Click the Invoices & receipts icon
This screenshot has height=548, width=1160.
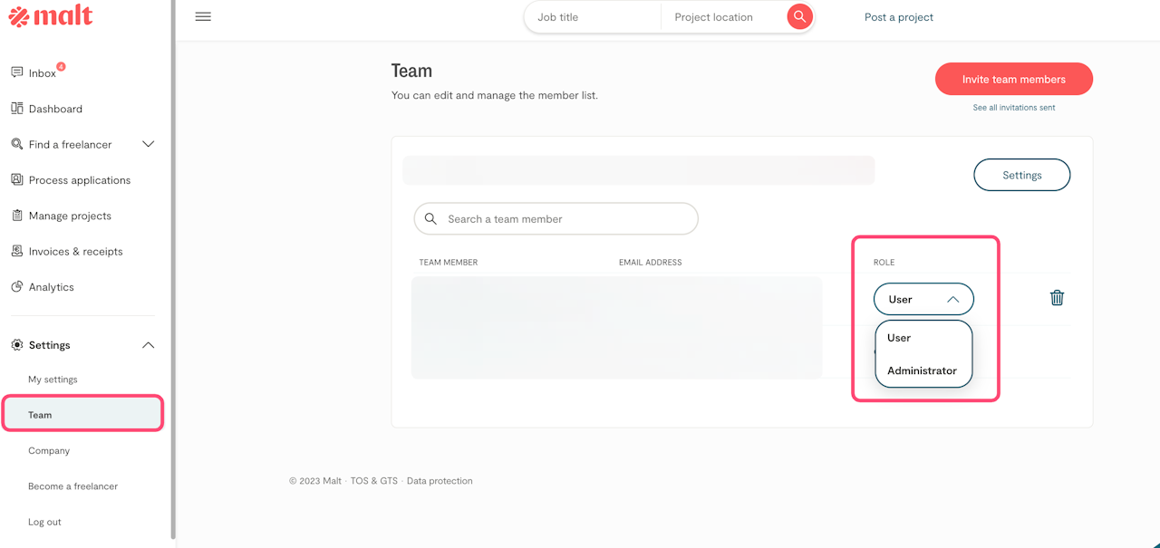point(17,251)
